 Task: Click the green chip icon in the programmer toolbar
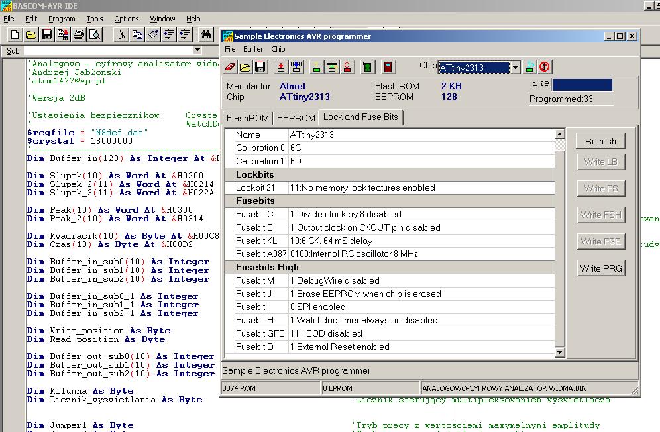[x=368, y=67]
